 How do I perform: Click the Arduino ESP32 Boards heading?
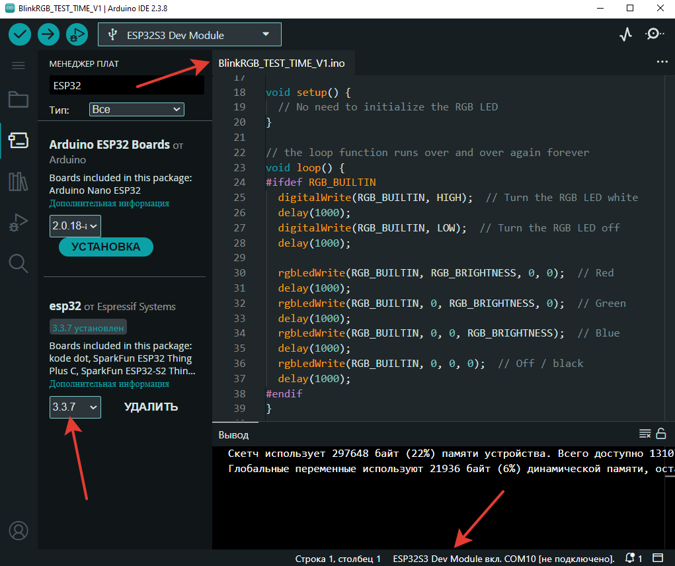[x=110, y=144]
